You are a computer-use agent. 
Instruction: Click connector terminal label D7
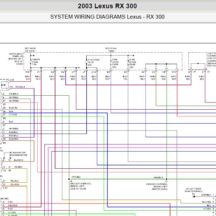click(73, 72)
